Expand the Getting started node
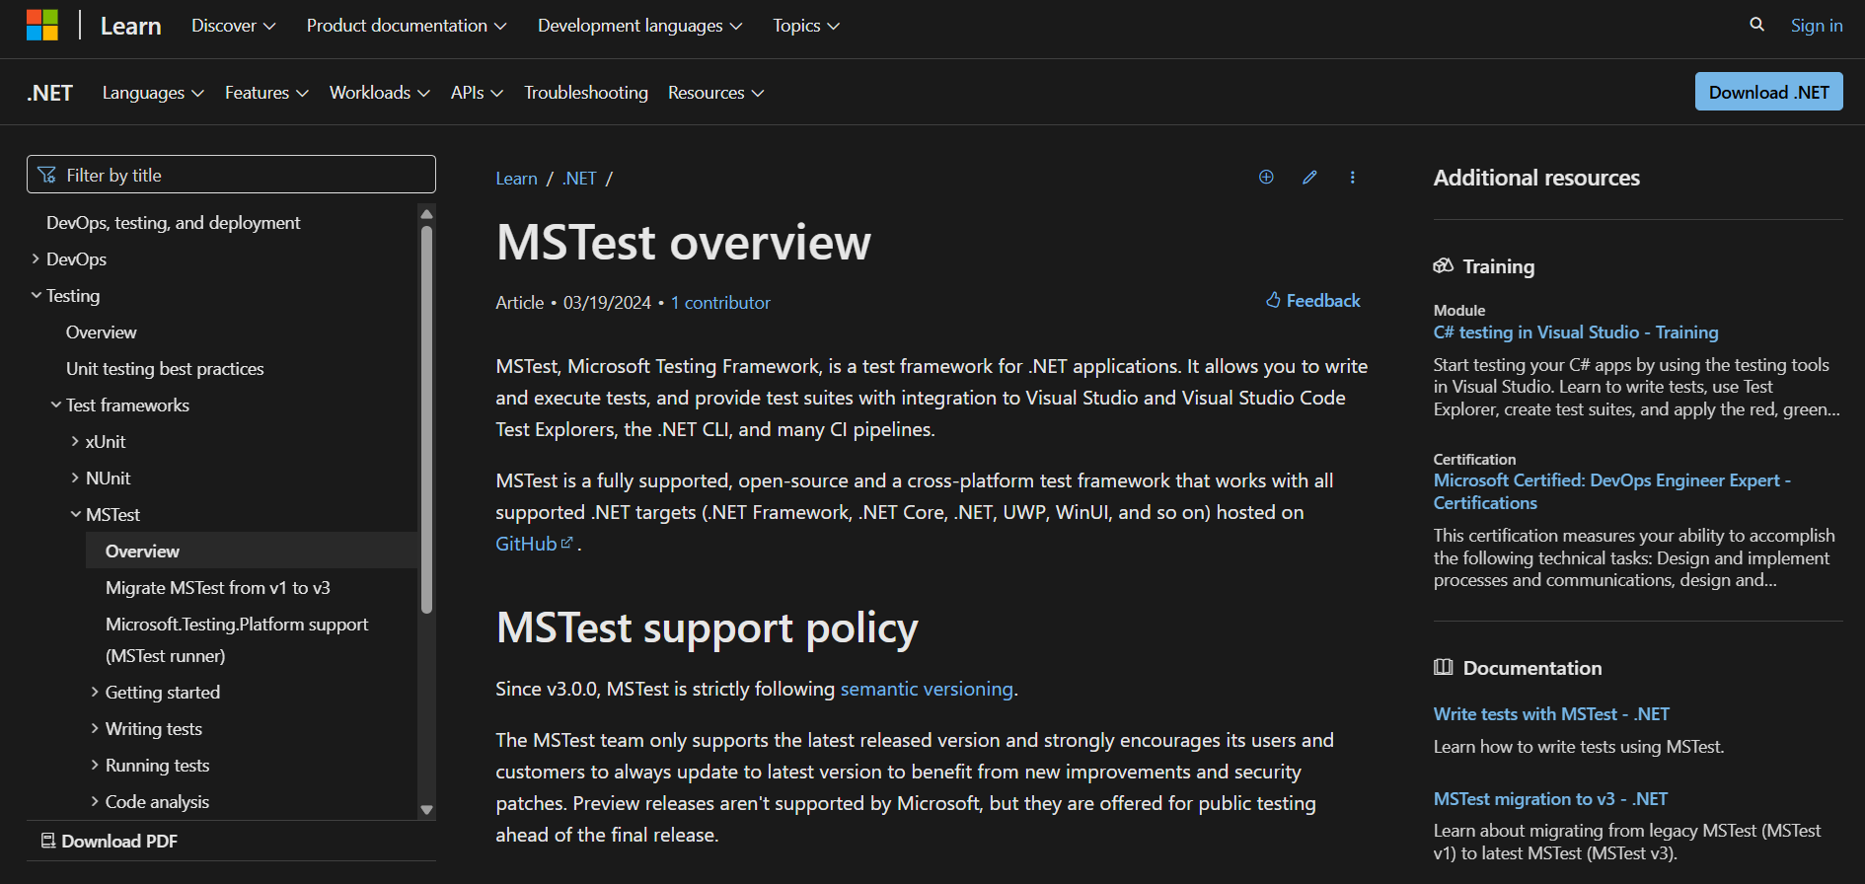The width and height of the screenshot is (1865, 884). point(96,693)
